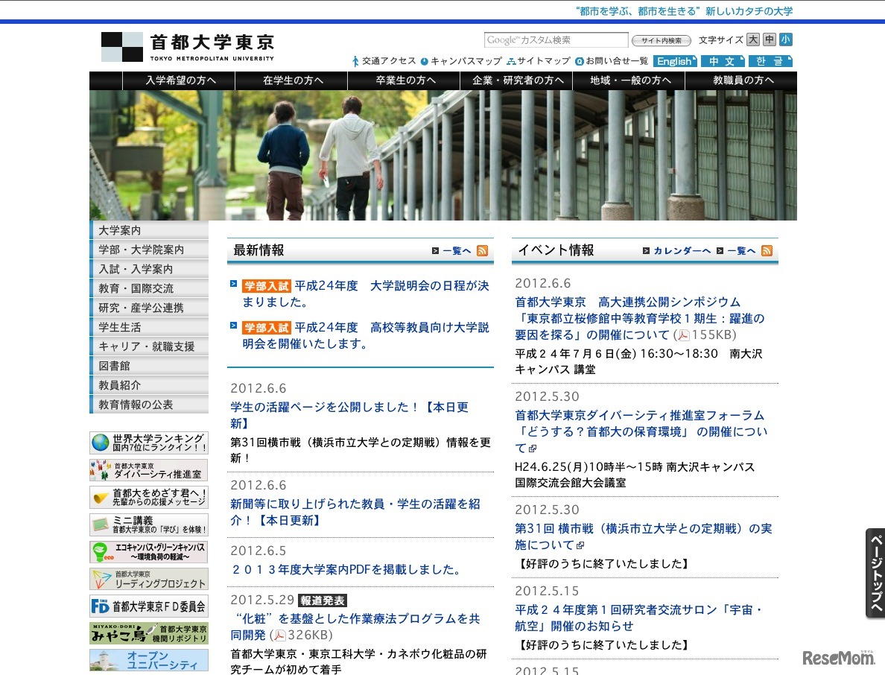Open サイトマップ link
The width and height of the screenshot is (885, 675).
coord(539,61)
